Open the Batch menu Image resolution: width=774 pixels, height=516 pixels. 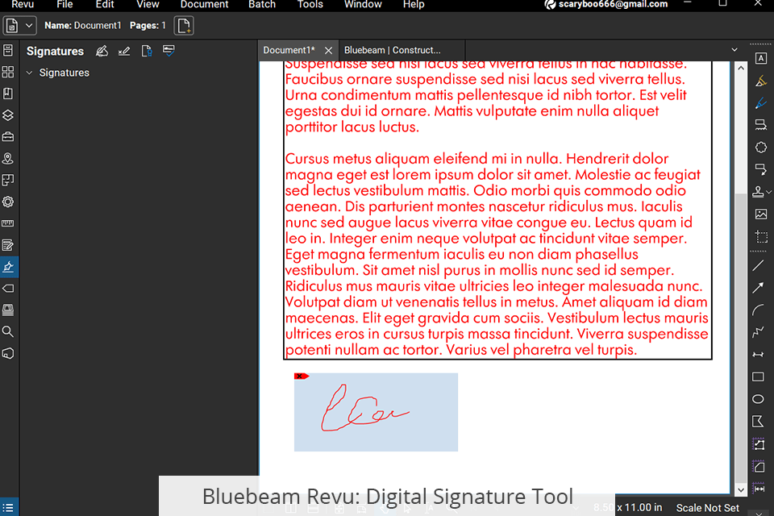(x=262, y=5)
